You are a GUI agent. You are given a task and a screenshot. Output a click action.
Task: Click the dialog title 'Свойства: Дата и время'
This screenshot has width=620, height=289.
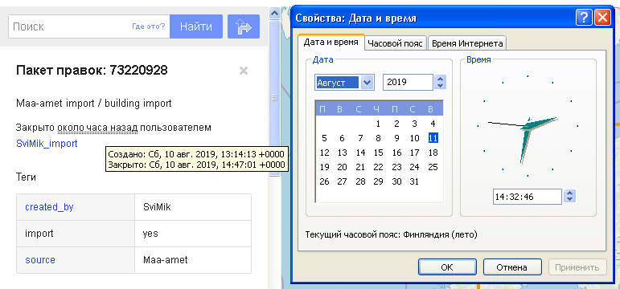click(356, 18)
